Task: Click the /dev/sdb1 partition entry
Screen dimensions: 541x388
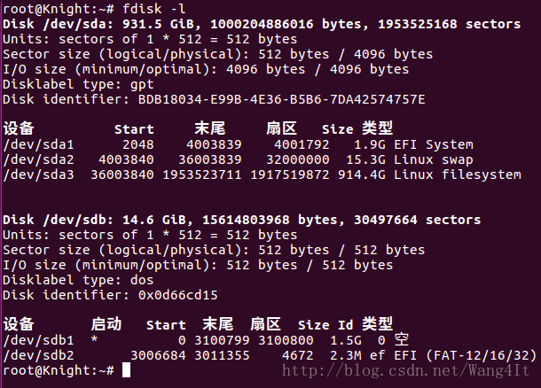Action: click(x=206, y=340)
